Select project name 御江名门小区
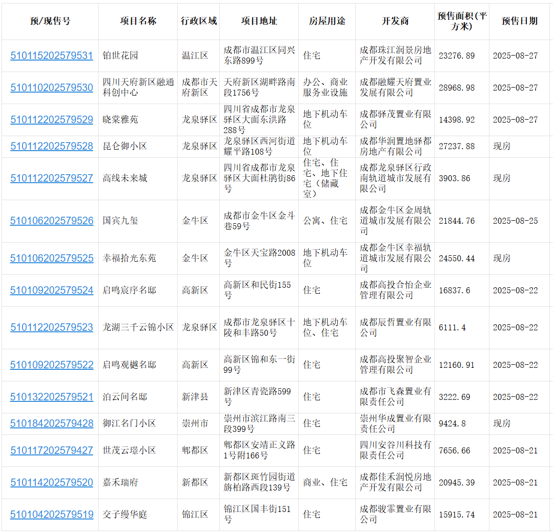This screenshot has height=532, width=553. (129, 423)
